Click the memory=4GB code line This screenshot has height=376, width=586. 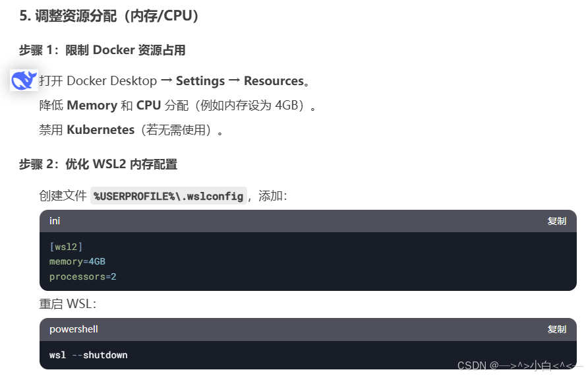click(77, 261)
